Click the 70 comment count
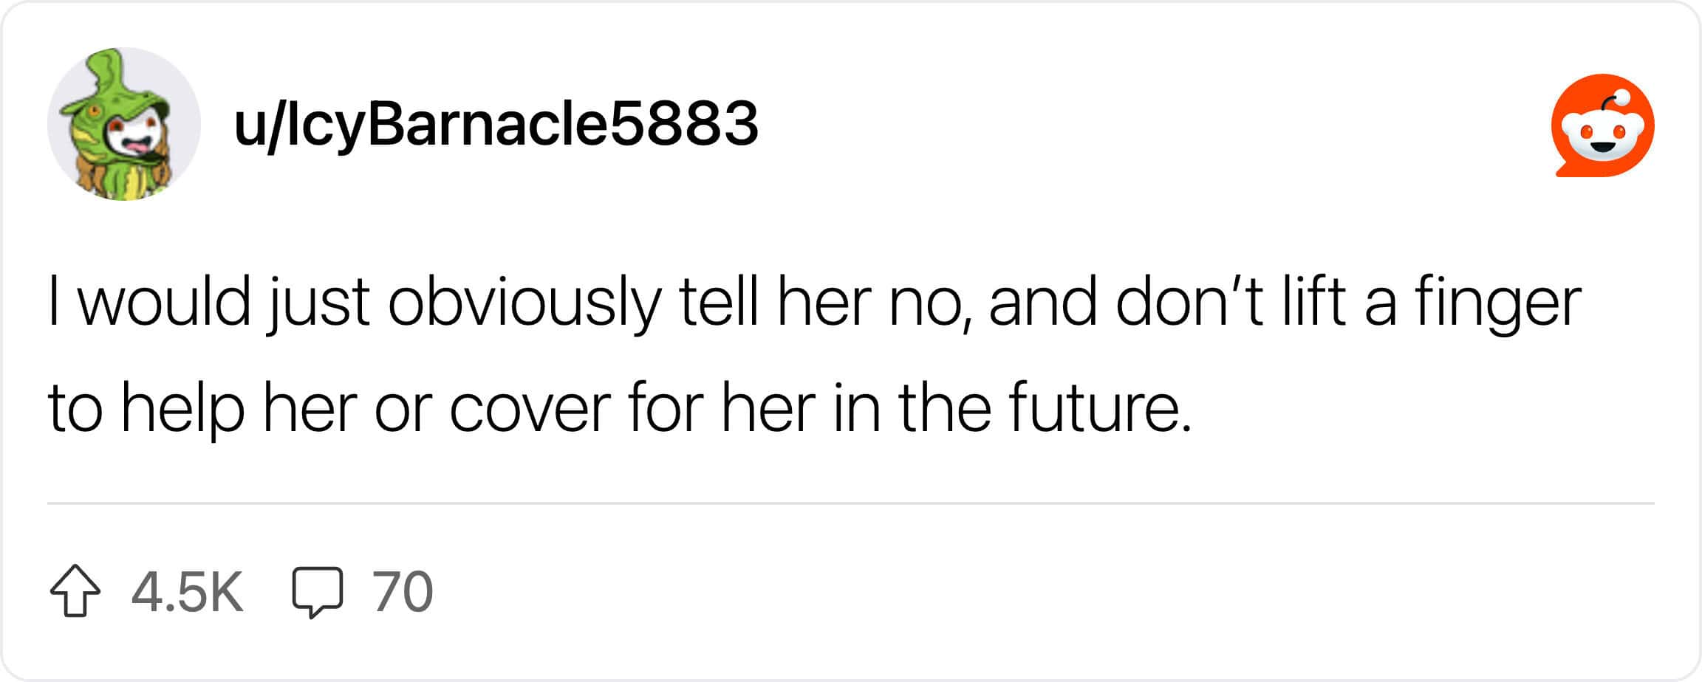The width and height of the screenshot is (1702, 682). coord(403,592)
